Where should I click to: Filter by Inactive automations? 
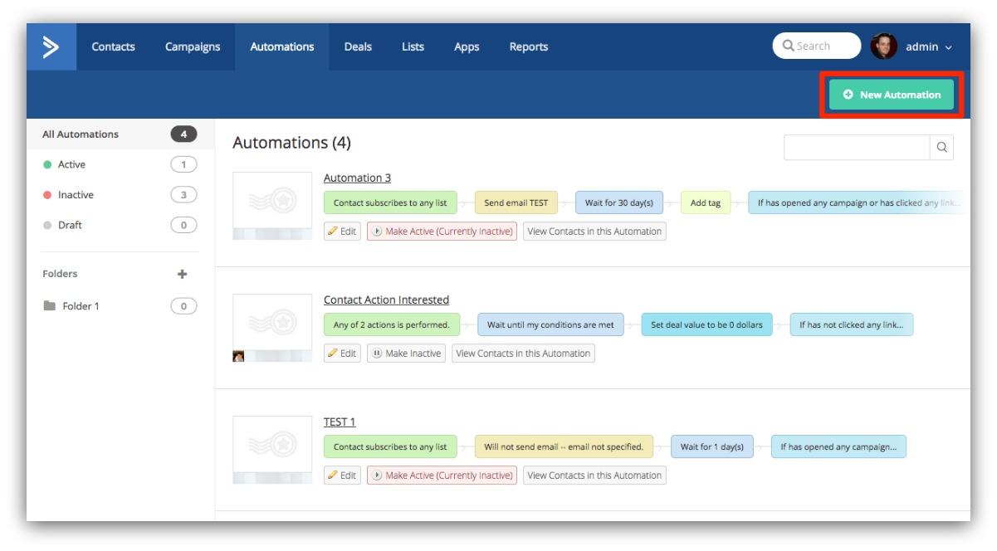[x=76, y=195]
